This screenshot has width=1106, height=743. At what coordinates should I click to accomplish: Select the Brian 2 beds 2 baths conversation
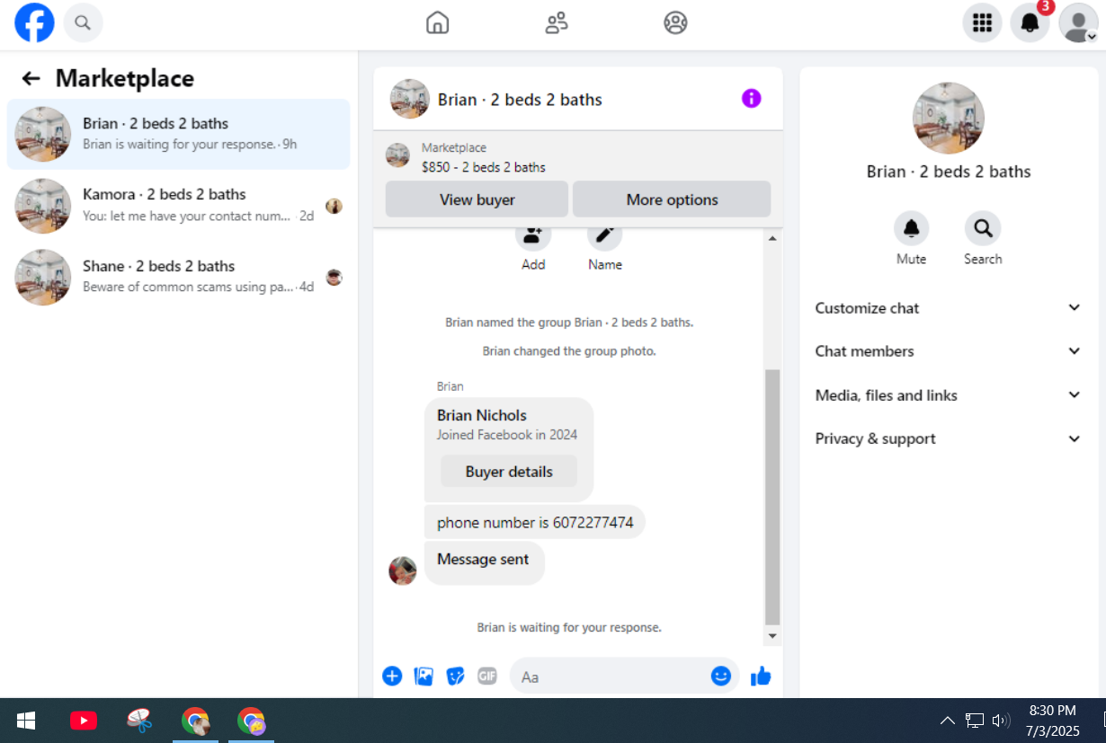point(178,134)
